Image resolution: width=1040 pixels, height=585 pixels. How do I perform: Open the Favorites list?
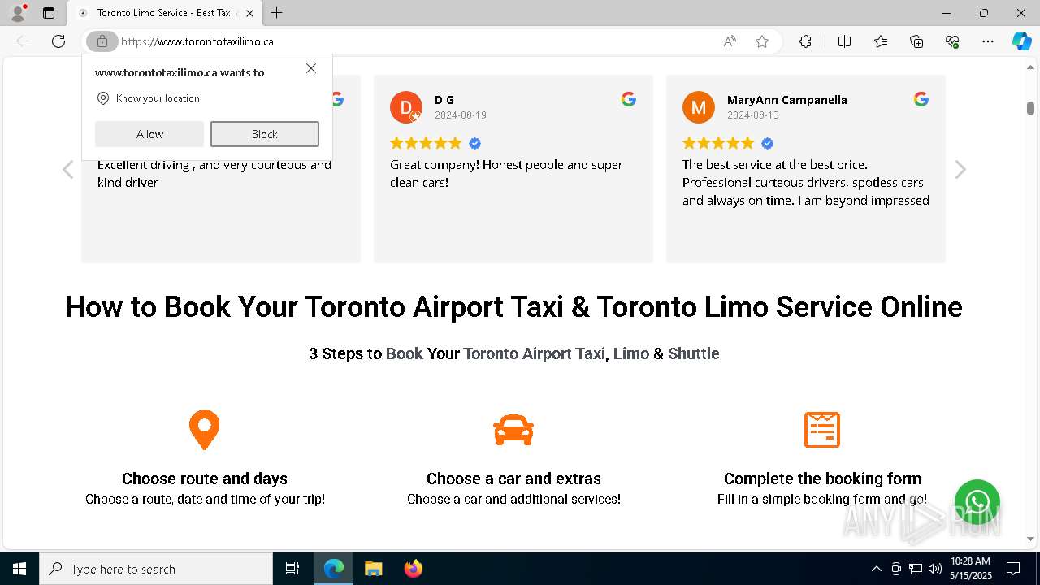(x=881, y=41)
